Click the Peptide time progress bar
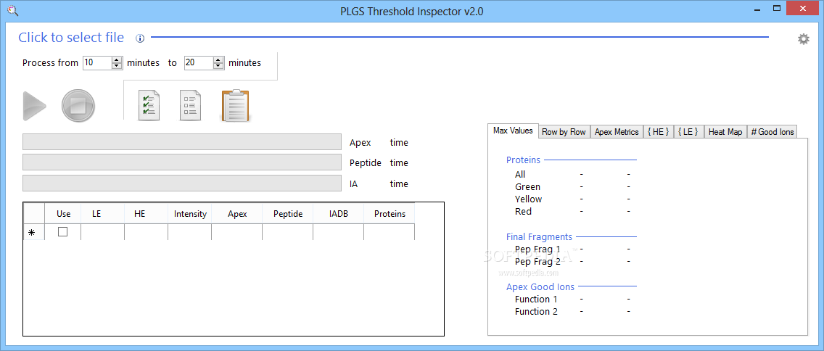 [x=182, y=162]
